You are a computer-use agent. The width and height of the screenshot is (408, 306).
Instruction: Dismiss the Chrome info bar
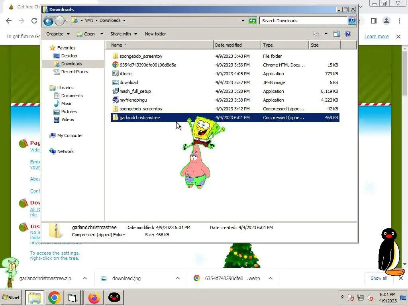[x=398, y=37]
